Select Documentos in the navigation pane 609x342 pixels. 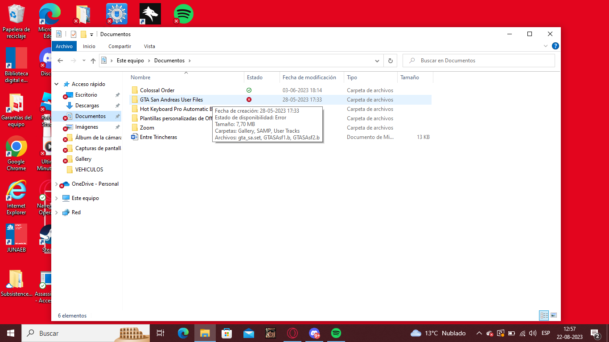(x=91, y=116)
